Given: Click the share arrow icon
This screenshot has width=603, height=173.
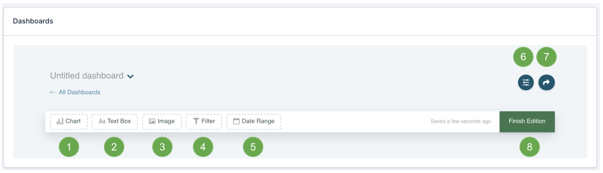Looking at the screenshot, I should (x=547, y=82).
